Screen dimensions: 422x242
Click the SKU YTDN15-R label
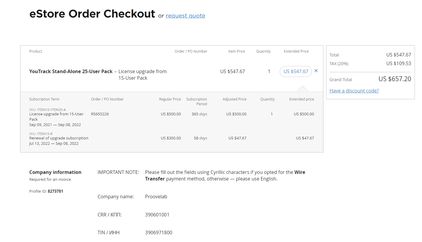click(41, 134)
